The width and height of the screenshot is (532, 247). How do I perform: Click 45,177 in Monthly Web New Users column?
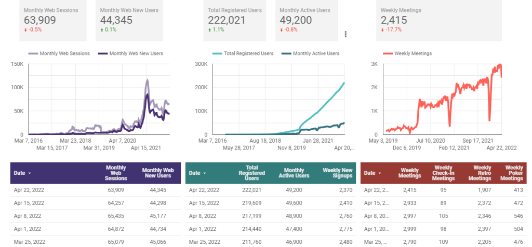pyautogui.click(x=158, y=216)
